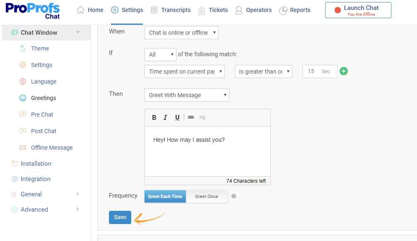
Task: Open the 'Greet With Message' action dropdown
Action: point(187,95)
